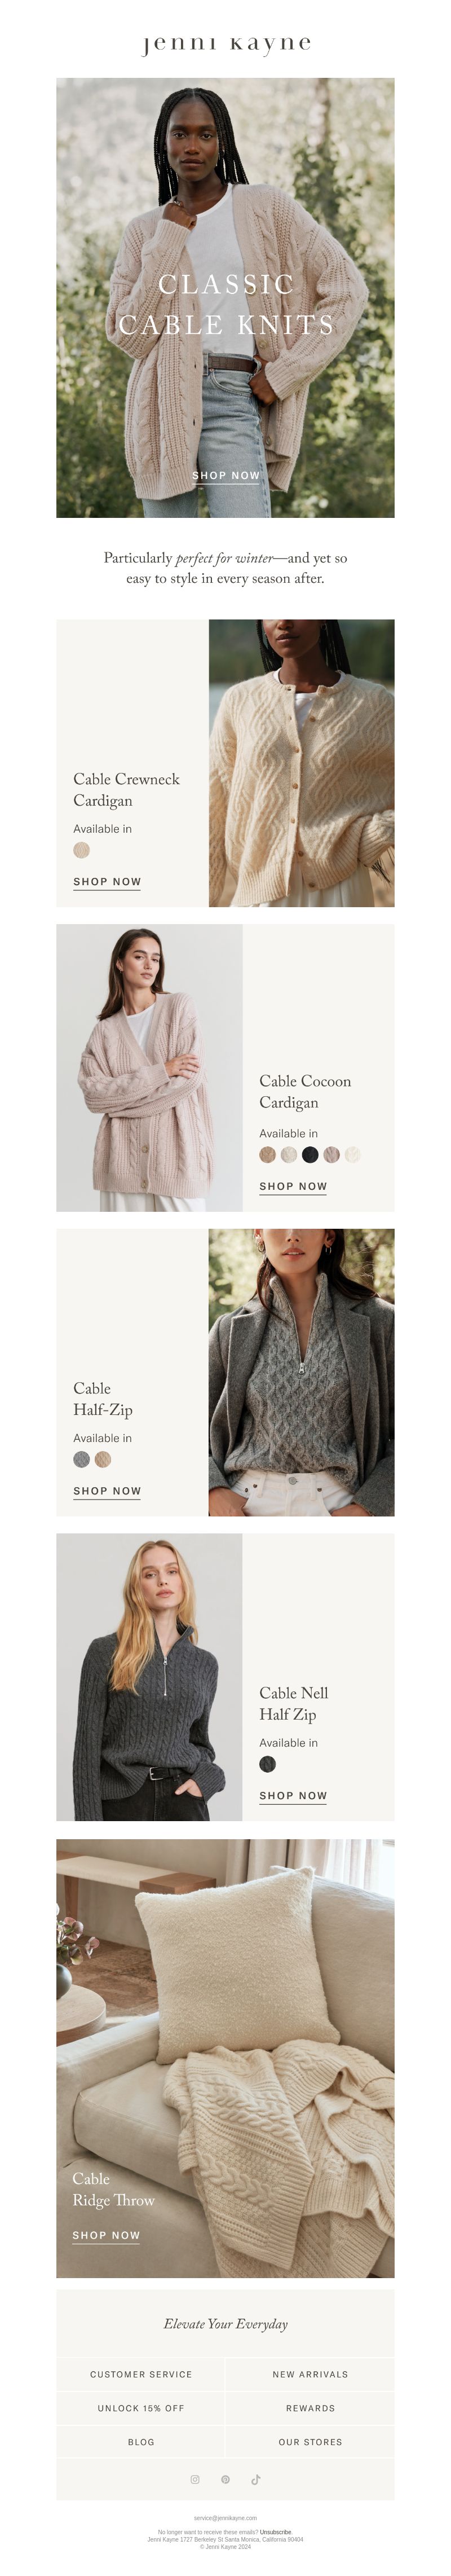Shop Now under Cable Crewneck Cardigan
Viewport: 451px width, 2576px height.
107,882
